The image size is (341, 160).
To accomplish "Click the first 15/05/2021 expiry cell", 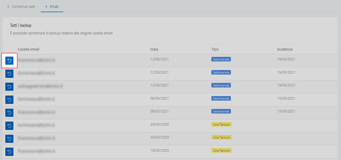I will click(x=286, y=98).
